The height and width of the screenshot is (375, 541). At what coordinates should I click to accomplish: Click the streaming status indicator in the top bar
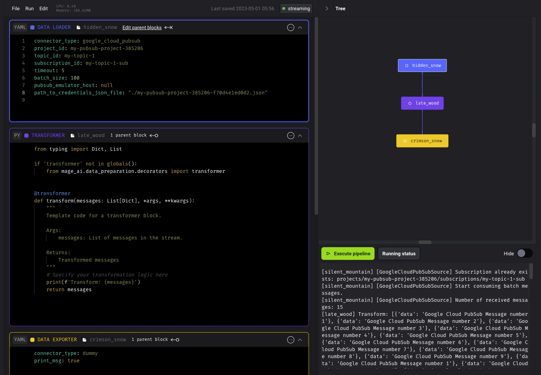[296, 8]
